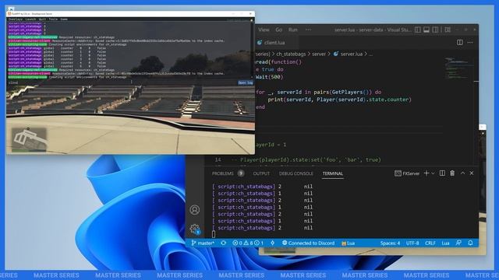This screenshot has width=499, height=280.
Task: Close the terminal panel with X icon
Action: click(x=472, y=173)
